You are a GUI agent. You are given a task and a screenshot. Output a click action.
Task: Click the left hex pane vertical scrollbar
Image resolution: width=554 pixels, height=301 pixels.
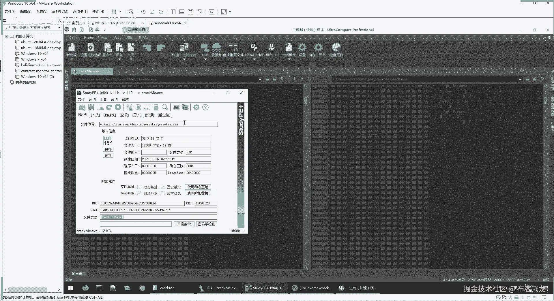coord(306,176)
